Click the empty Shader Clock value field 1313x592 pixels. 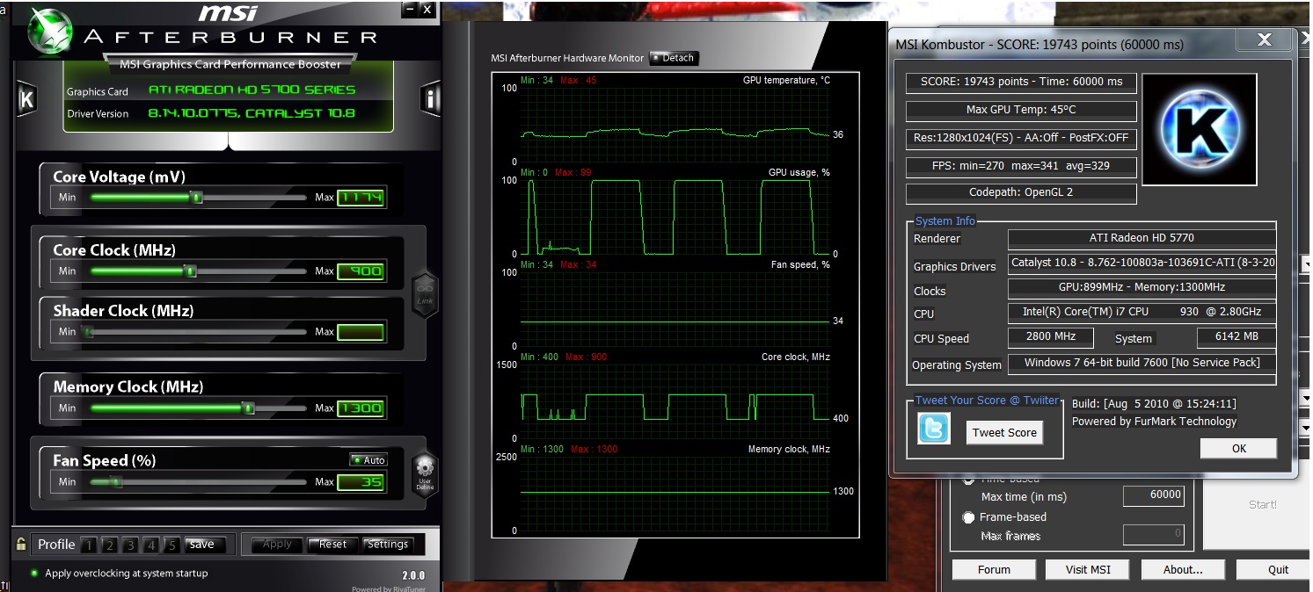click(x=361, y=331)
